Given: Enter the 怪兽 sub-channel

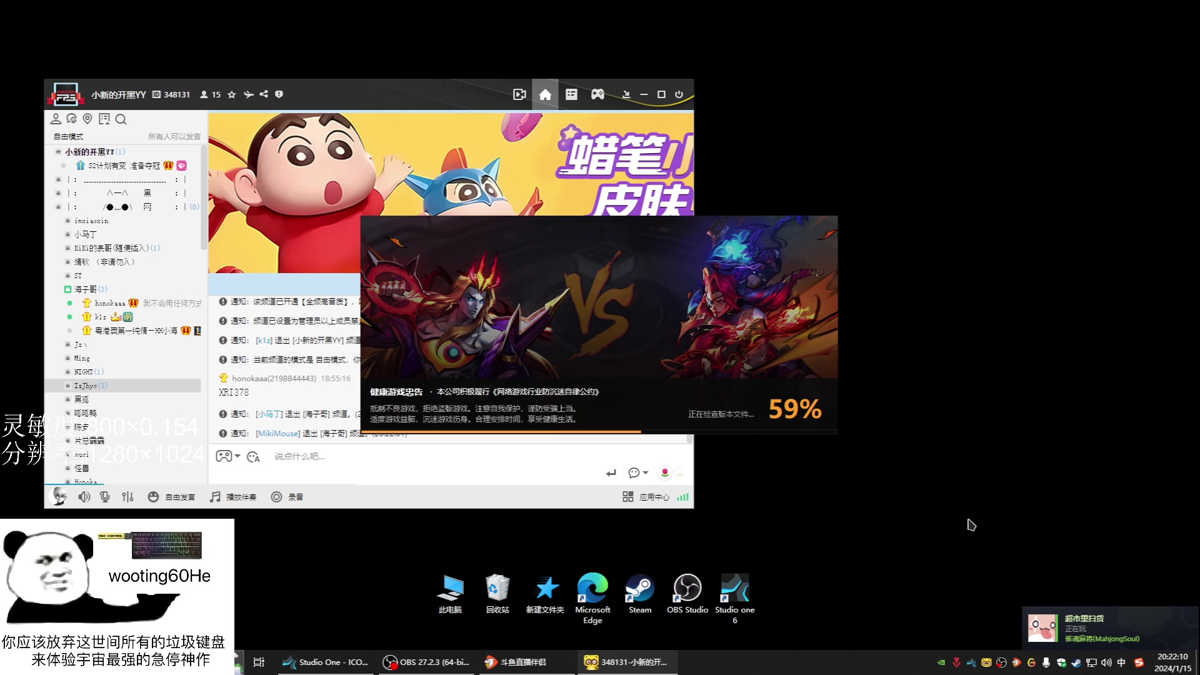Looking at the screenshot, I should 81,468.
